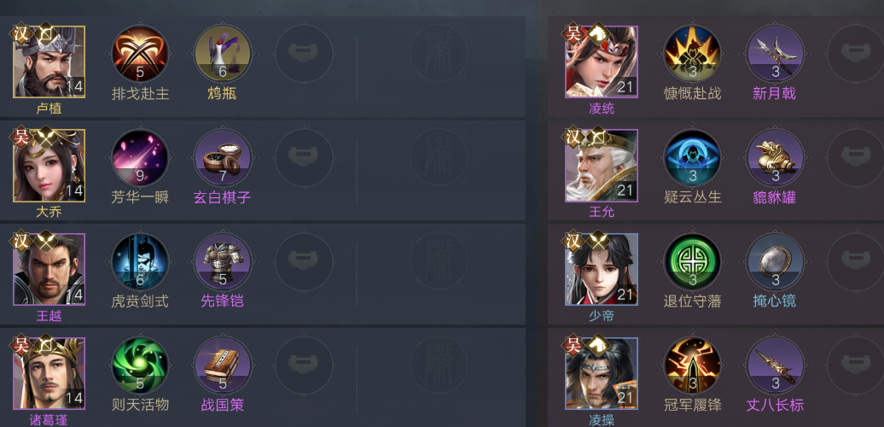
Task: Select the 丈八长标 spear icon
Action: pyautogui.click(x=775, y=365)
